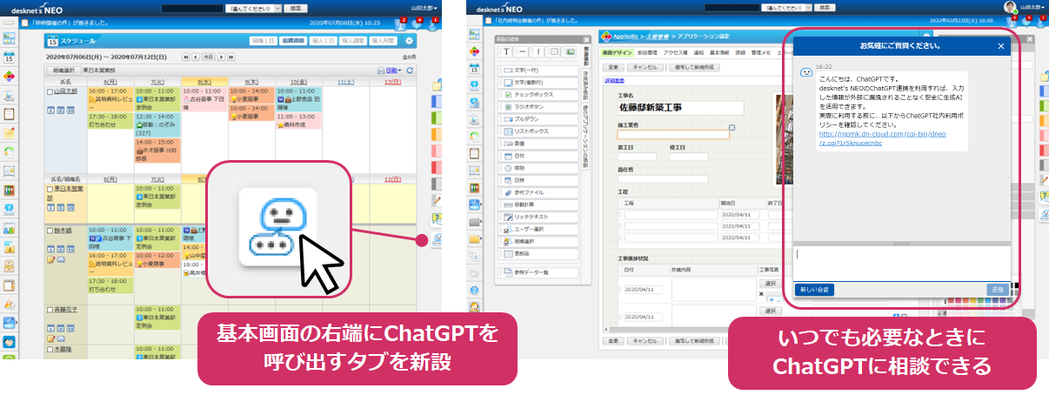Switch to 個人月間 view tab
The width and height of the screenshot is (1049, 395).
tap(383, 41)
